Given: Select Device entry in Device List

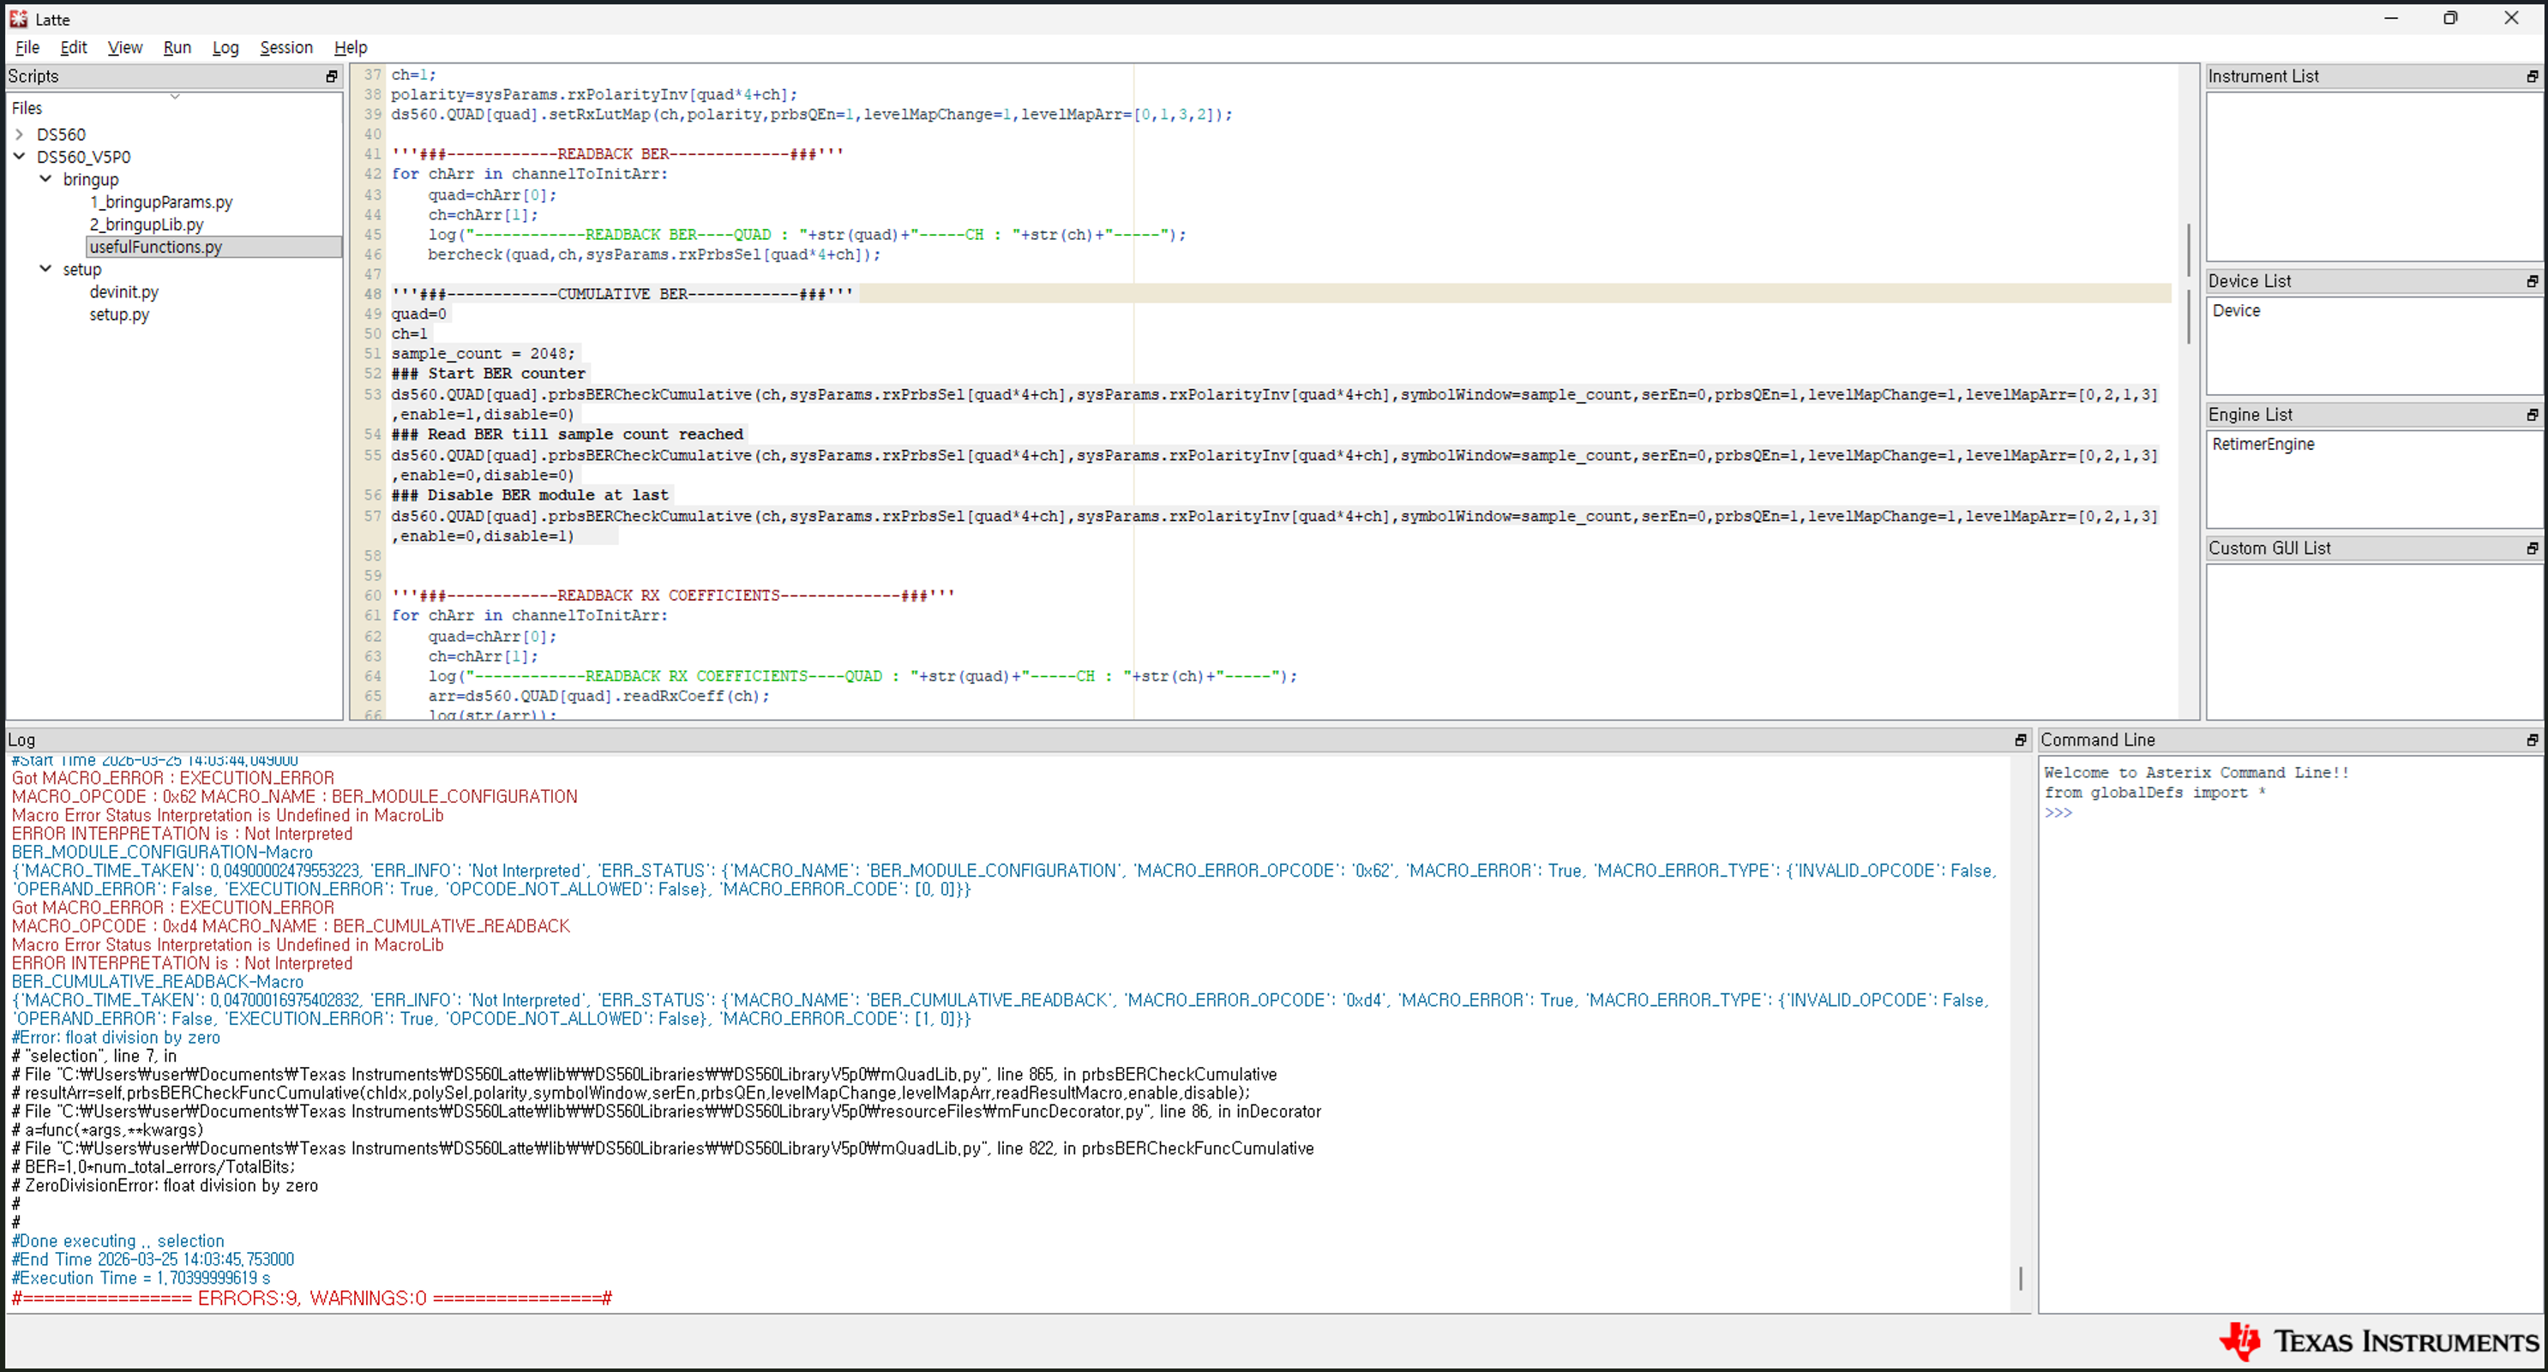Looking at the screenshot, I should tap(2237, 311).
